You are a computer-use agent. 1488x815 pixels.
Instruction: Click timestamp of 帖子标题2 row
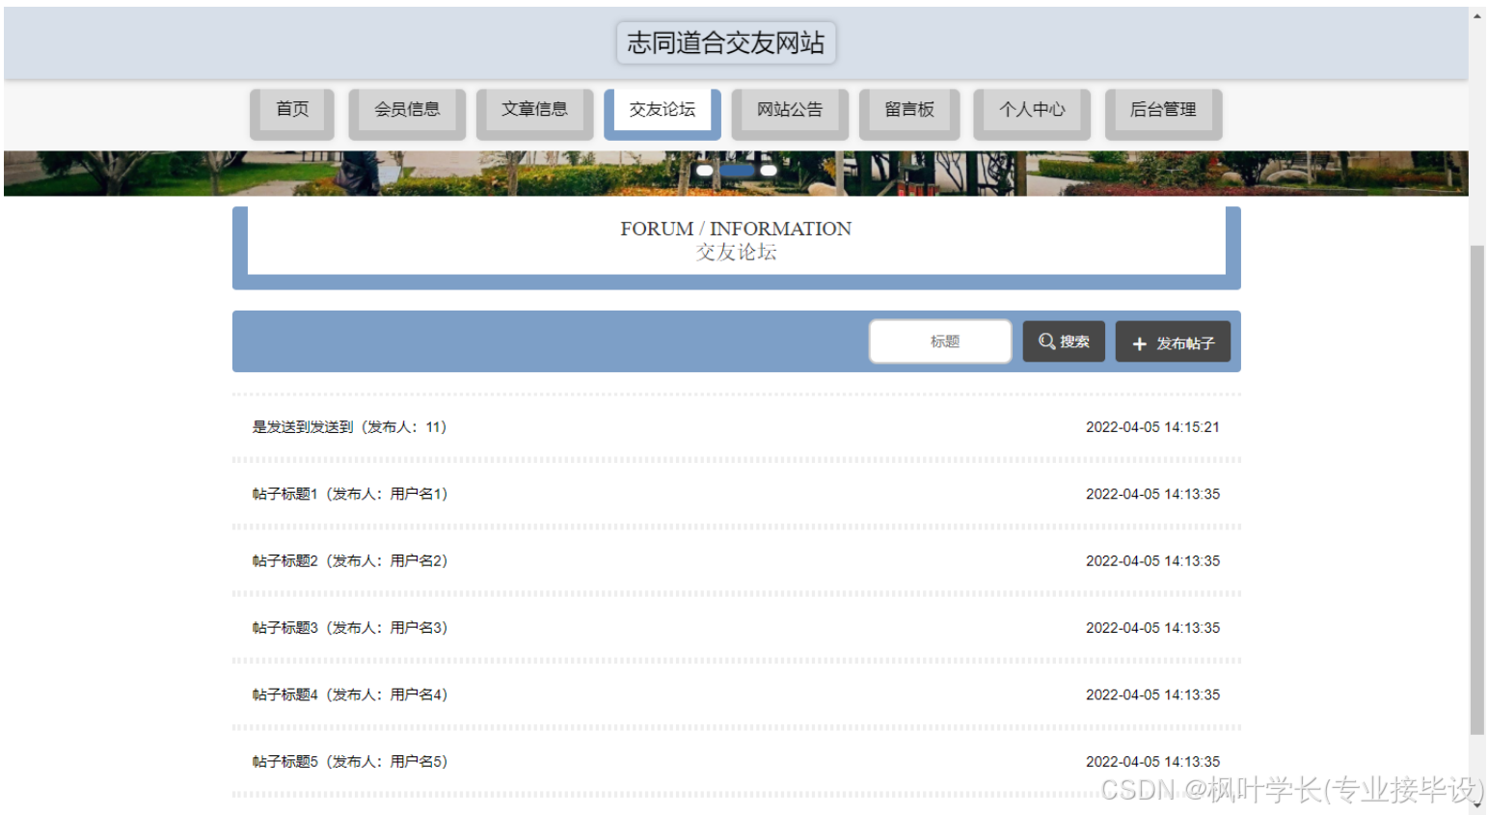point(1152,560)
